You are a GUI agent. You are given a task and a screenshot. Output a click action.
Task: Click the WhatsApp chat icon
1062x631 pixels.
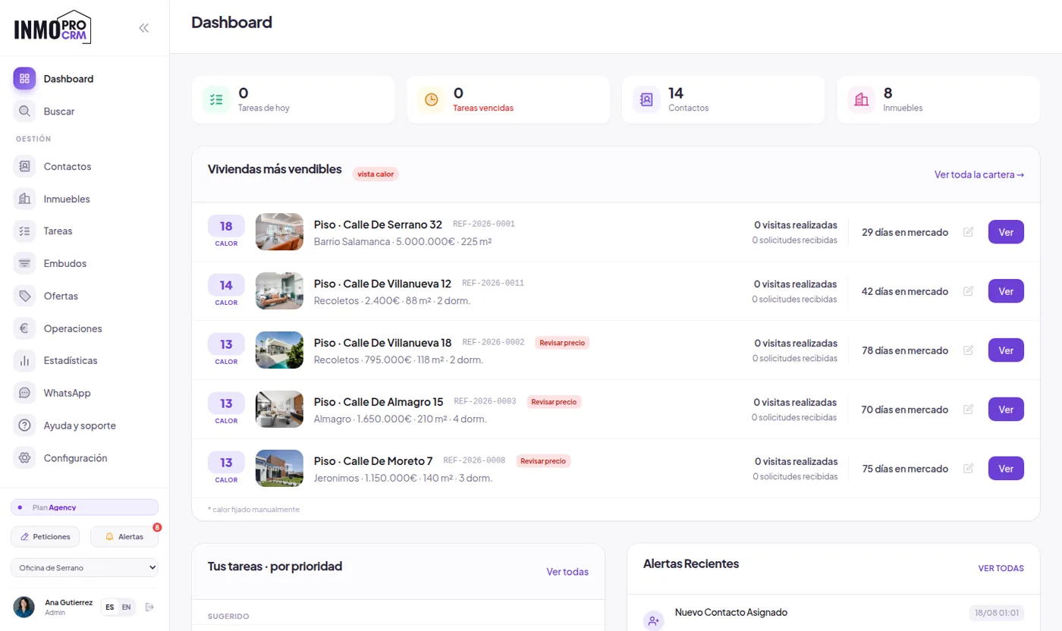click(x=24, y=393)
